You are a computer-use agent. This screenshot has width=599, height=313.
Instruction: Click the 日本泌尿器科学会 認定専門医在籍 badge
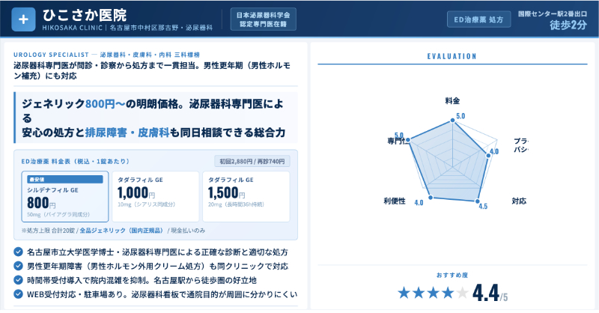pos(262,19)
